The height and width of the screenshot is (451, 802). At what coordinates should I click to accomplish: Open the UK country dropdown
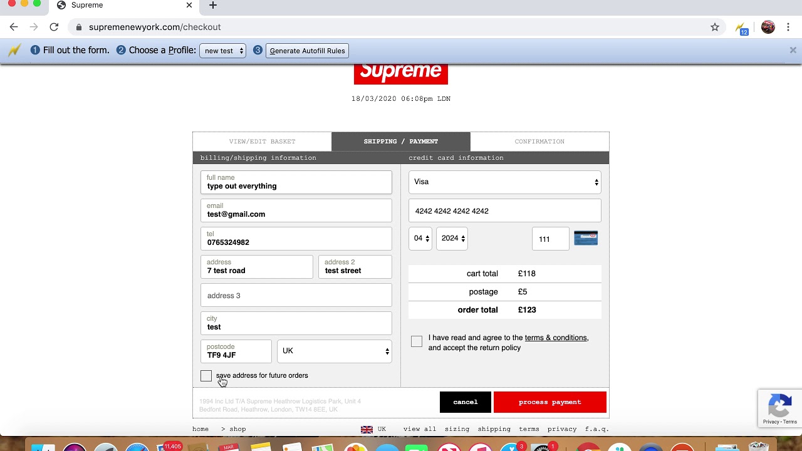pyautogui.click(x=335, y=351)
